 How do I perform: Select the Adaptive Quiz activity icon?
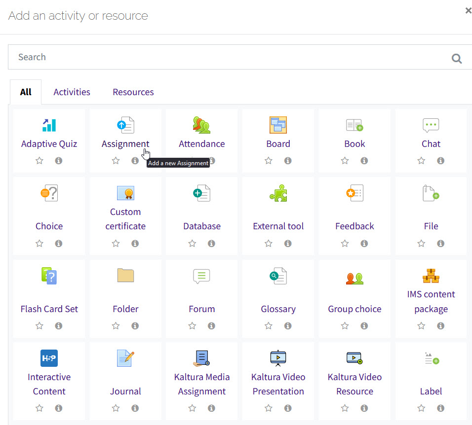point(49,125)
